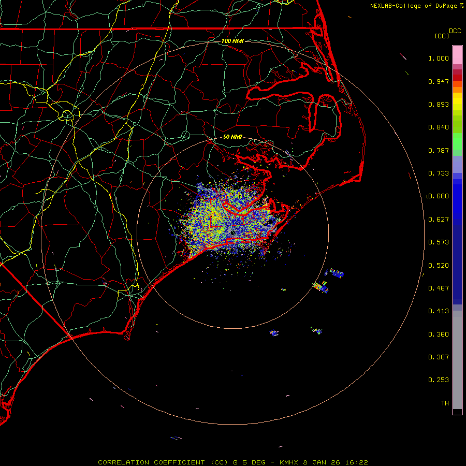Click the 100 NMI range ring label
Viewport: 466px width, 466px height.
tap(232, 41)
